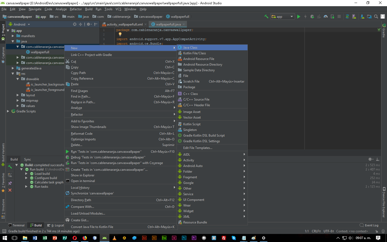This screenshot has width=387, height=242.
Task: Click the collapse all icon in Project panel
Action: [x=80, y=24]
